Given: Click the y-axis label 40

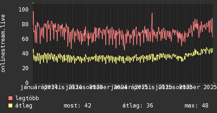Looking at the screenshot, I should 25,53.
